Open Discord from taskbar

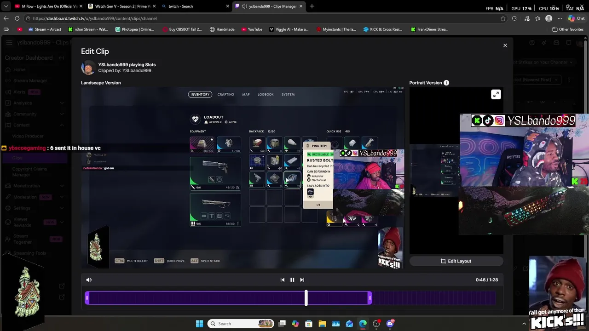tap(390, 324)
